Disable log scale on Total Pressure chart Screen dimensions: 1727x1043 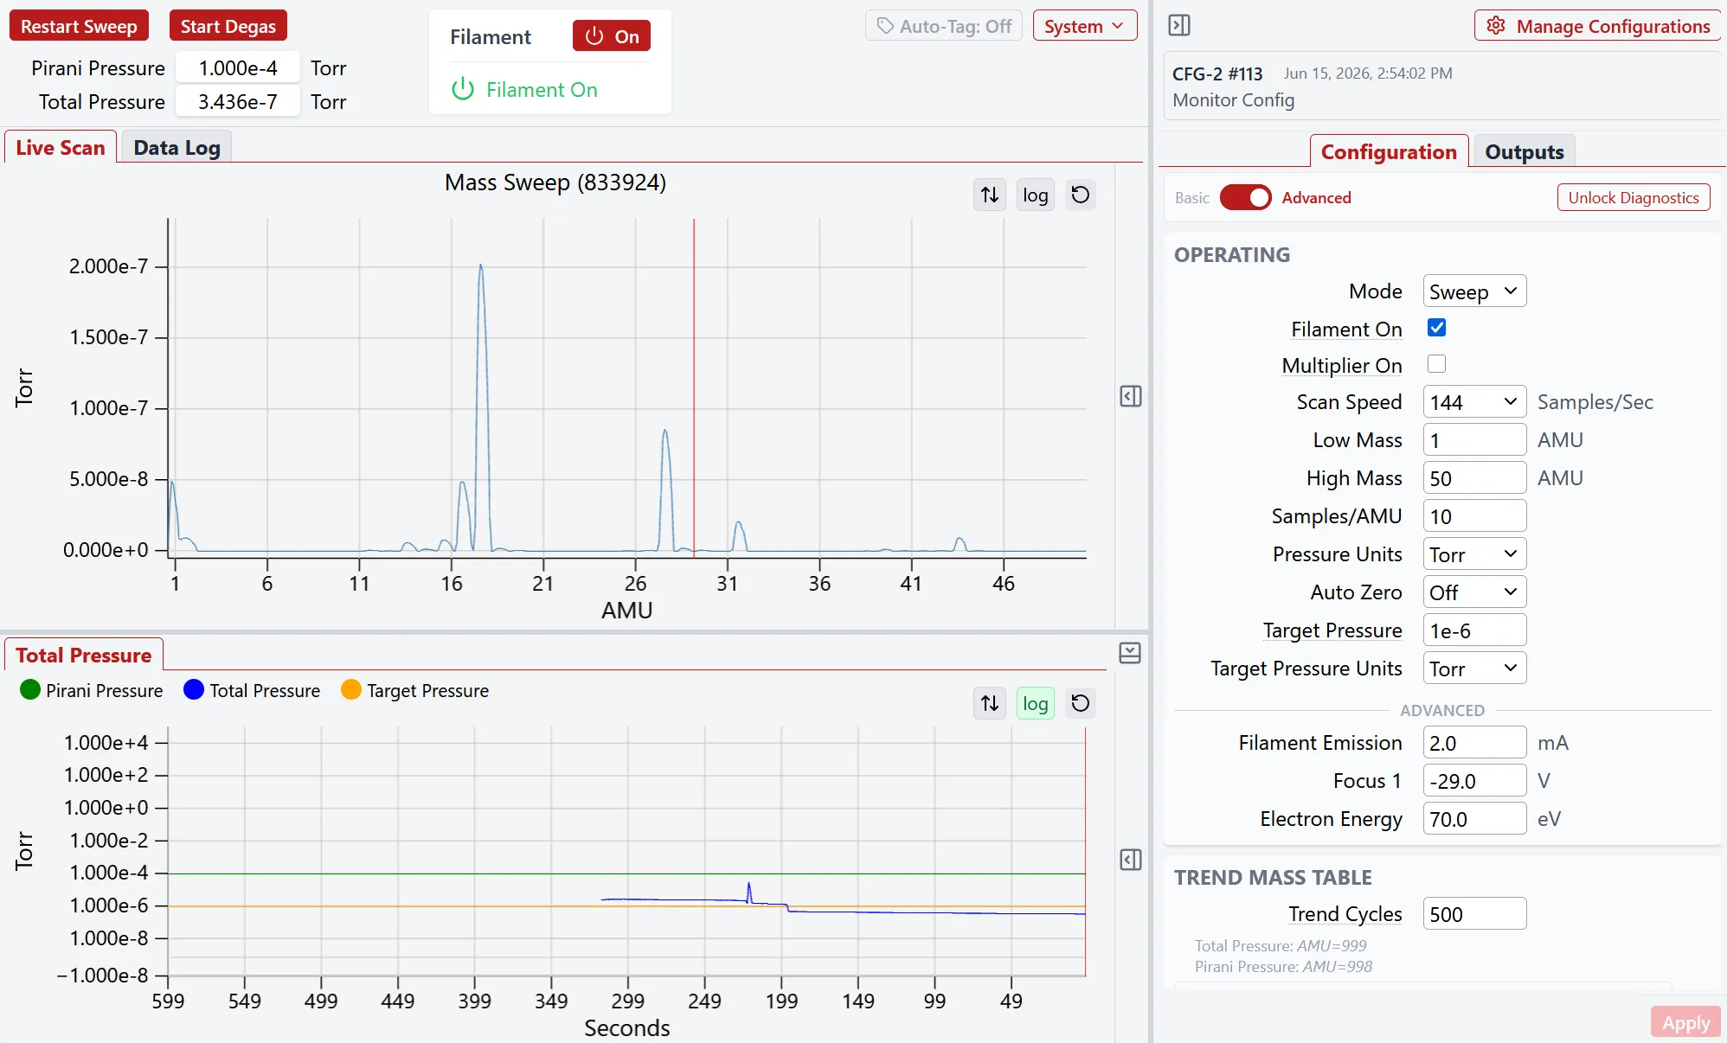click(1035, 703)
